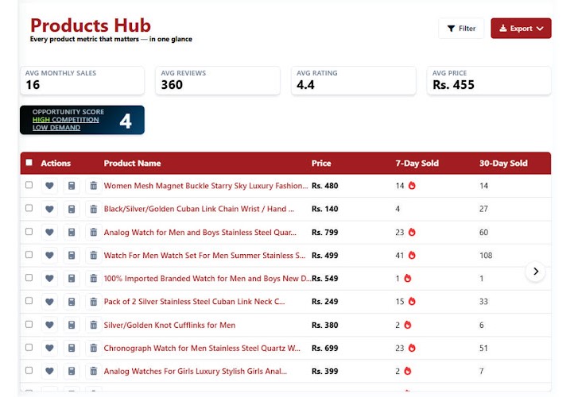This screenshot has width=574, height=397.
Task: Delete the Cuban Link Chain Wrist row
Action: coord(94,209)
